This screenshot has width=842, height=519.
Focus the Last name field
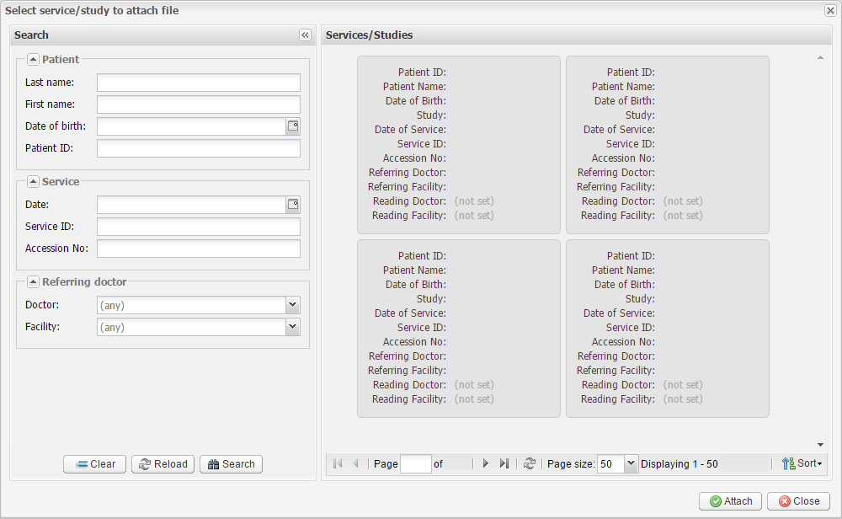[x=199, y=83]
